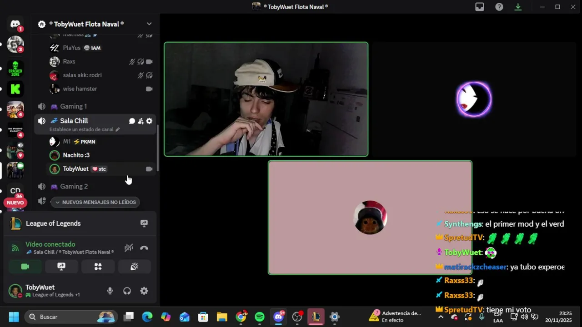The width and height of the screenshot is (582, 327).
Task: Open Spotify from the taskbar
Action: coord(260,317)
